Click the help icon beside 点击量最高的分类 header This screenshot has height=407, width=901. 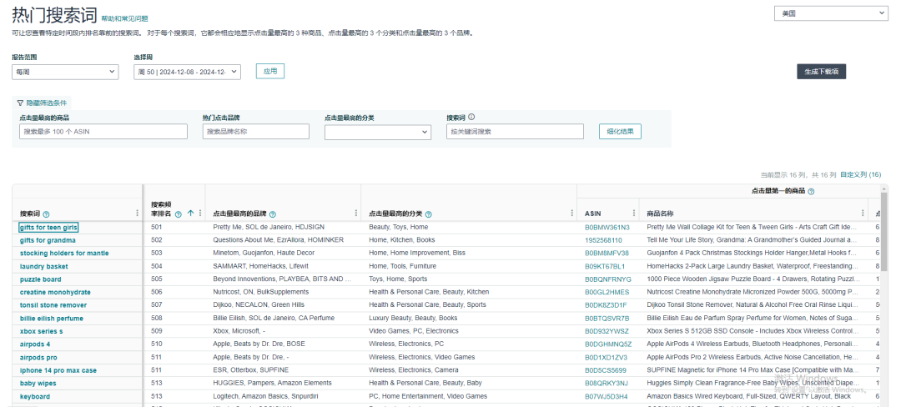429,214
